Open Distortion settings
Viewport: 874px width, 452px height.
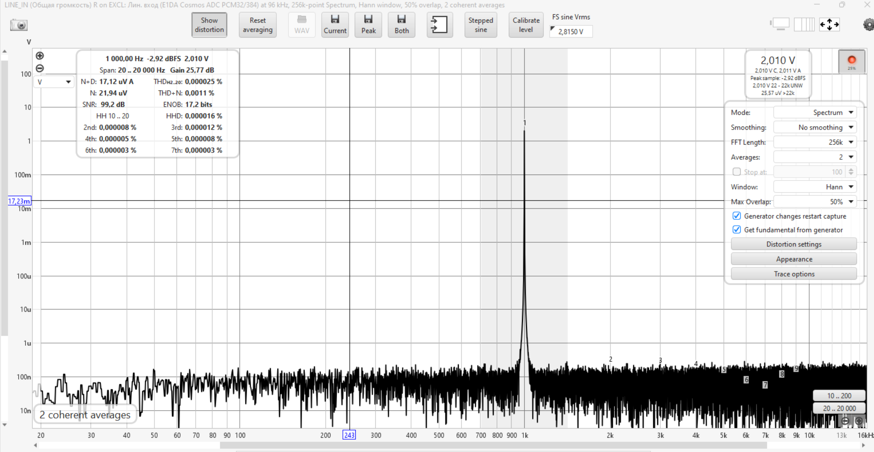(793, 244)
